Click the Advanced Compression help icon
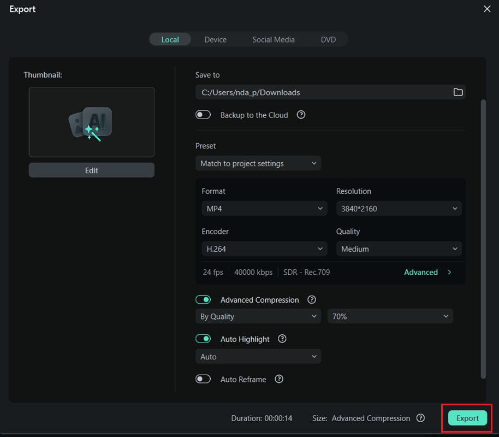Image resolution: width=499 pixels, height=437 pixels. [x=311, y=299]
